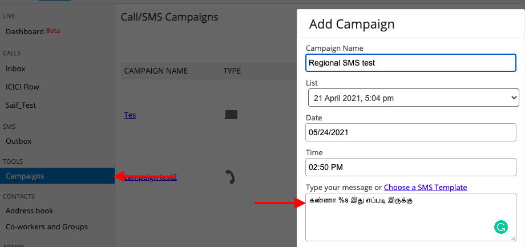Click the Date field showing 05/24/2021
This screenshot has width=525, height=247.
pos(411,132)
